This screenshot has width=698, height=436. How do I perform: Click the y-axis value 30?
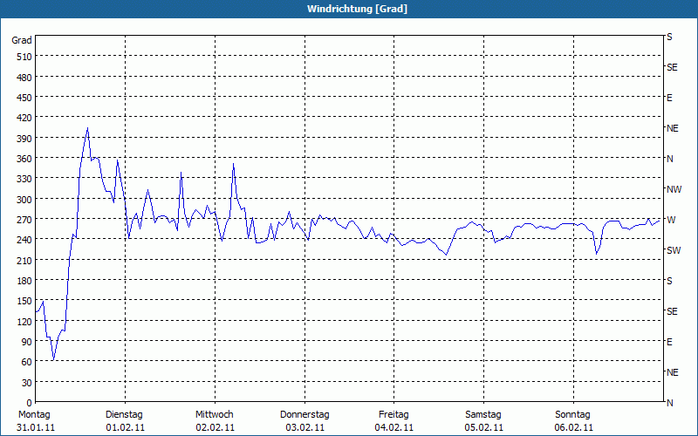click(x=27, y=383)
